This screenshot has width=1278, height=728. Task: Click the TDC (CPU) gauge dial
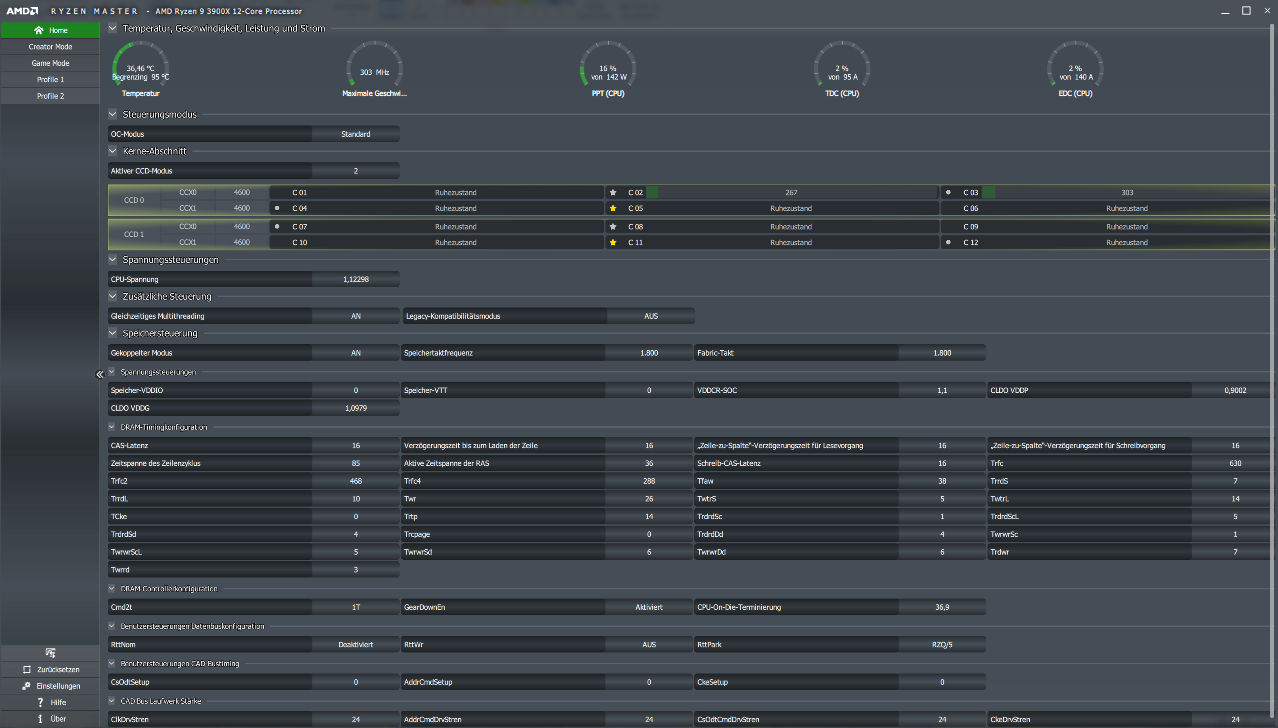tap(842, 63)
